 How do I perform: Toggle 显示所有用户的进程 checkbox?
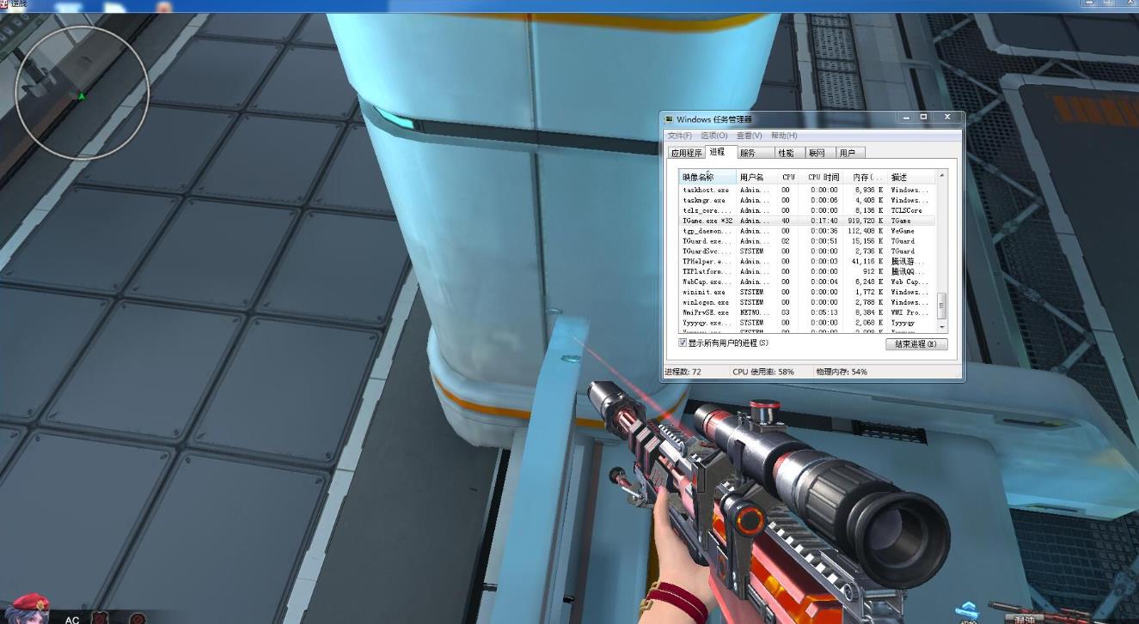(x=683, y=342)
